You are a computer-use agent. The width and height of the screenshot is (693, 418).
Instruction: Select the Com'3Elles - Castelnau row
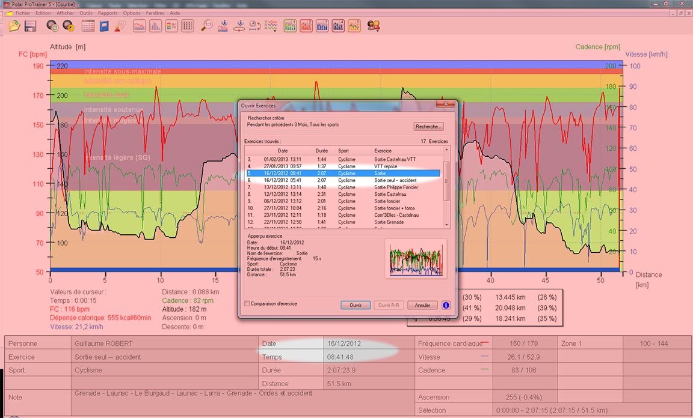coord(343,216)
